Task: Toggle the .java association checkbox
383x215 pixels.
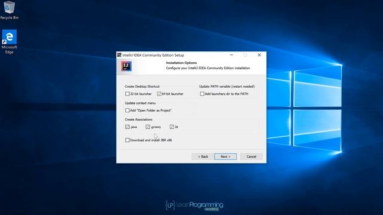Action: click(127, 127)
